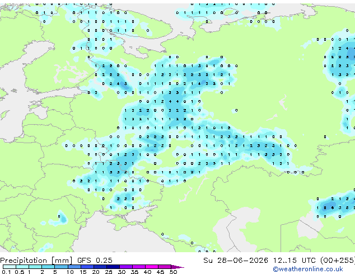
Task: Pick the 0.1–0.5 mm legend swatch
Action: [x=10, y=267]
